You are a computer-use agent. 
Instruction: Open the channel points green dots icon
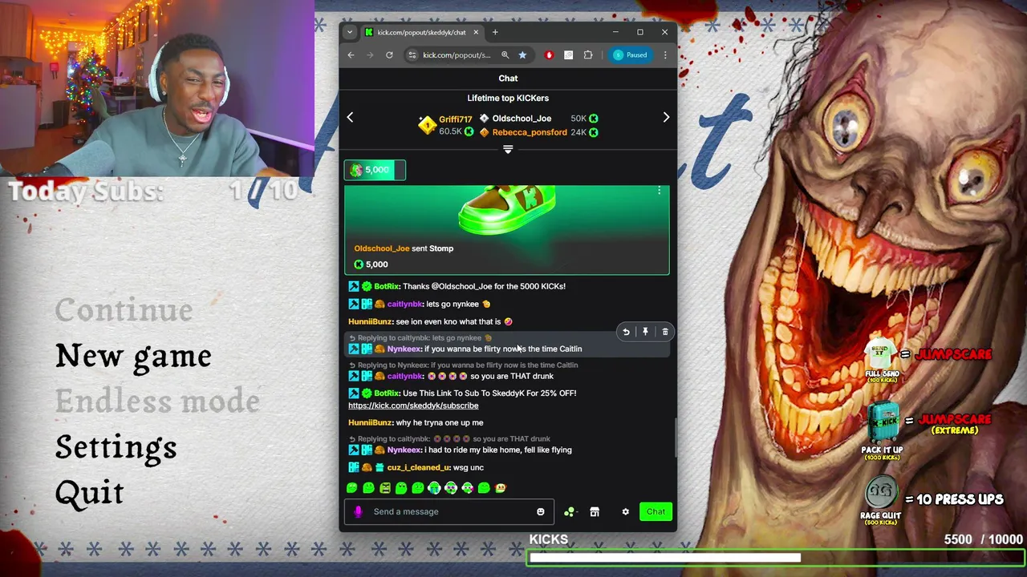tap(570, 511)
